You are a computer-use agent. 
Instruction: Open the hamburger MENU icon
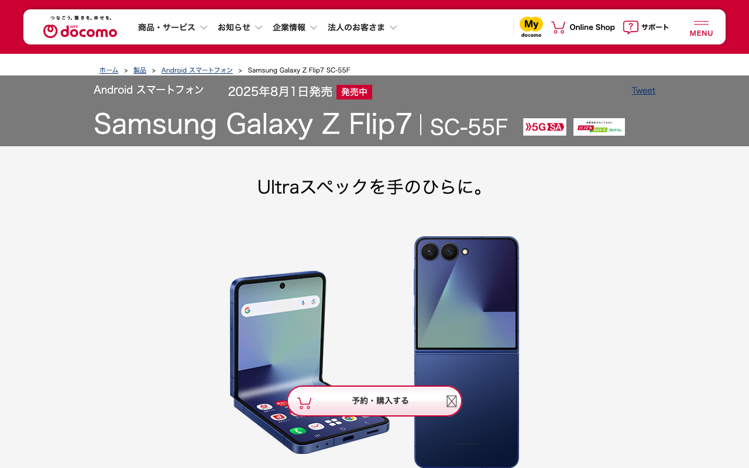point(701,27)
